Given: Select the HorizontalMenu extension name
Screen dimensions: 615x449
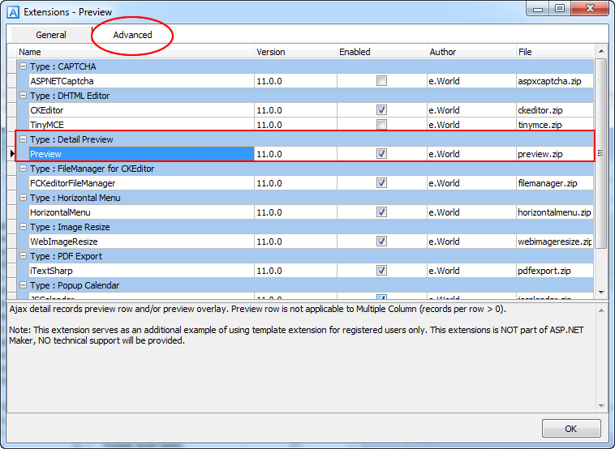Looking at the screenshot, I should [x=141, y=212].
